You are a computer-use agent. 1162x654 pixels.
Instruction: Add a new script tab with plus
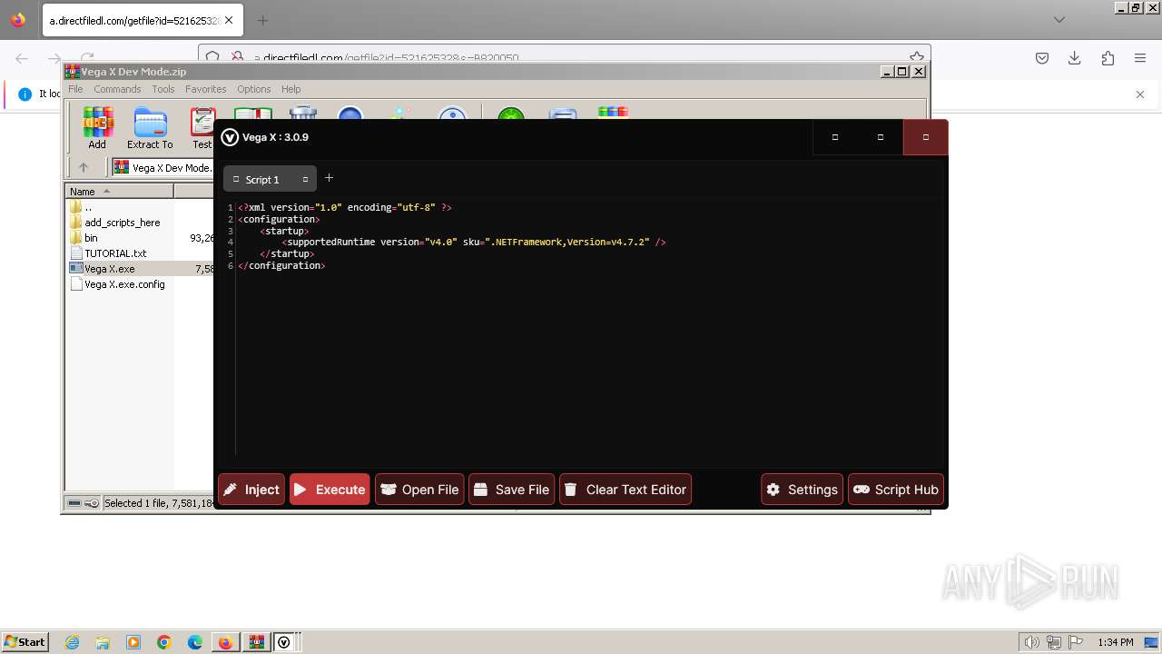pos(330,178)
